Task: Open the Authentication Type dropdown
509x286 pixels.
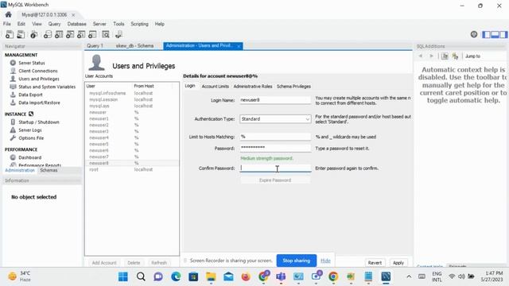Action: (275, 119)
